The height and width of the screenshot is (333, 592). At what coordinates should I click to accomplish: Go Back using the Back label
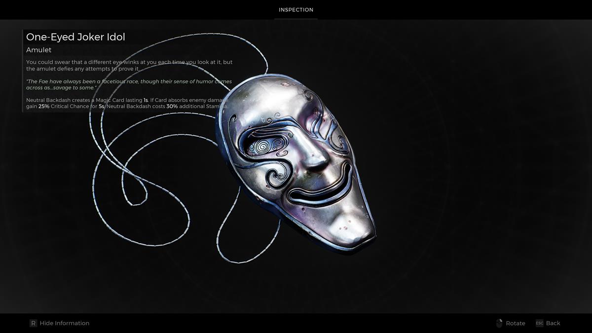[553, 323]
